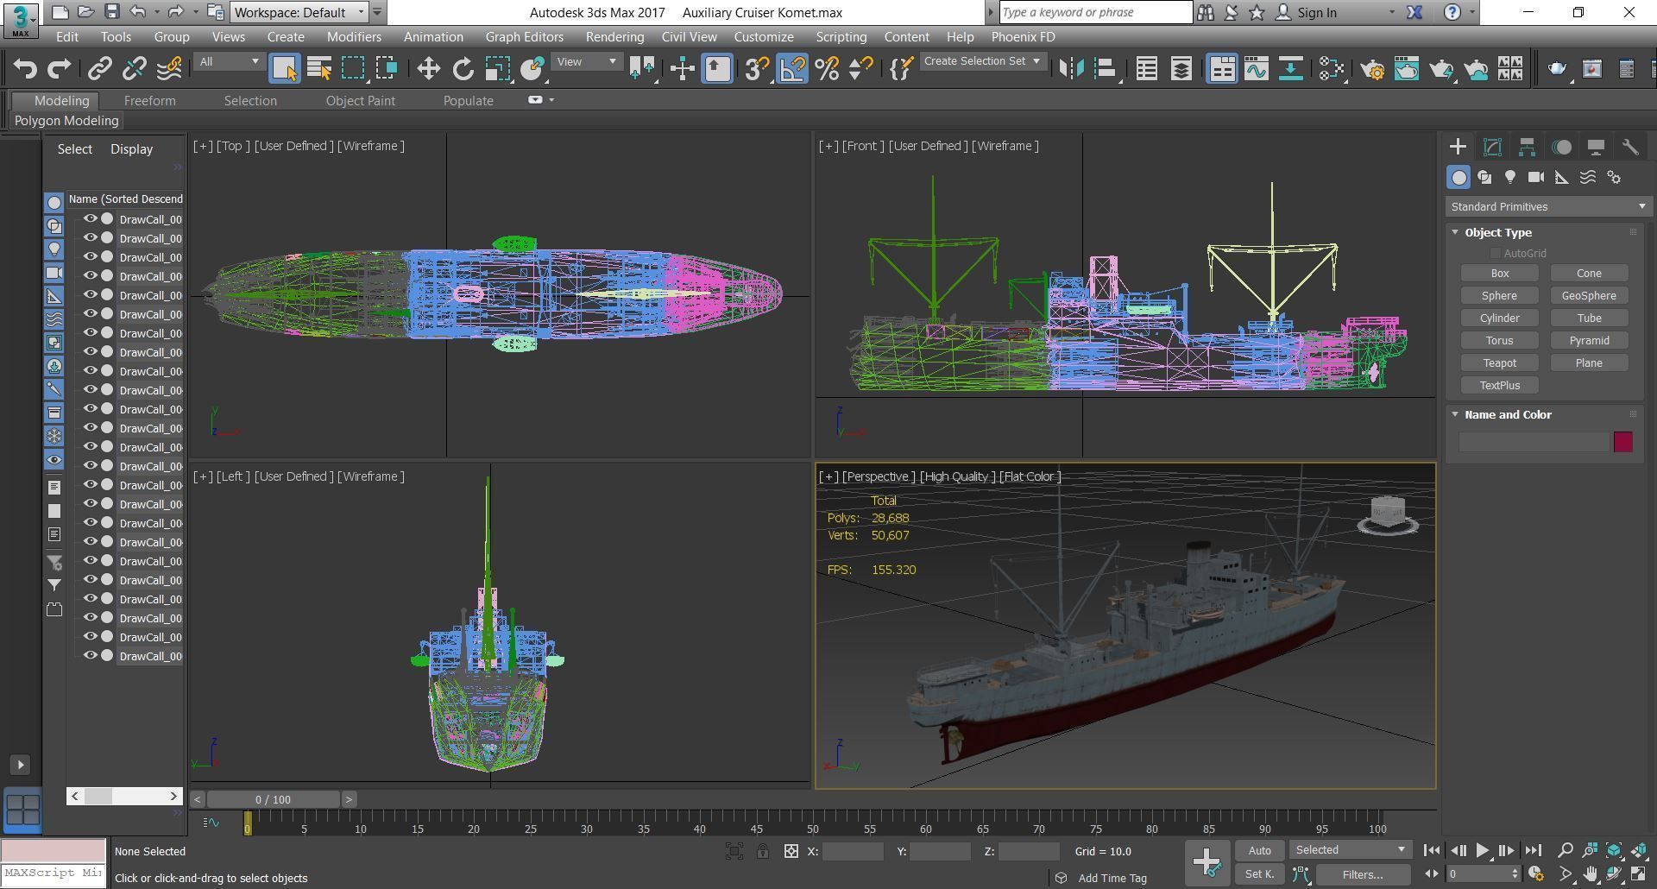
Task: Click the Scene Explorer horizontal scrollbar
Action: point(123,796)
